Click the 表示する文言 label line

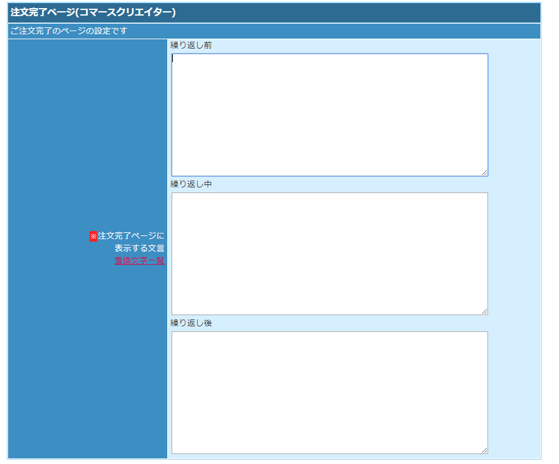(139, 248)
